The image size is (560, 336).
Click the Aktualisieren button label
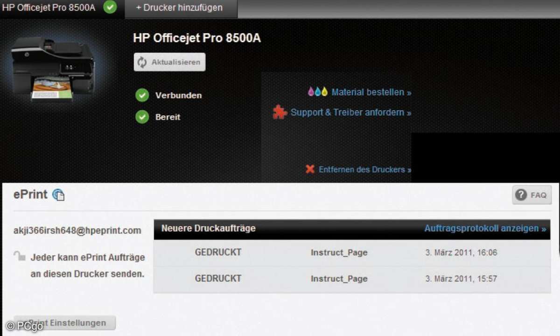point(176,62)
